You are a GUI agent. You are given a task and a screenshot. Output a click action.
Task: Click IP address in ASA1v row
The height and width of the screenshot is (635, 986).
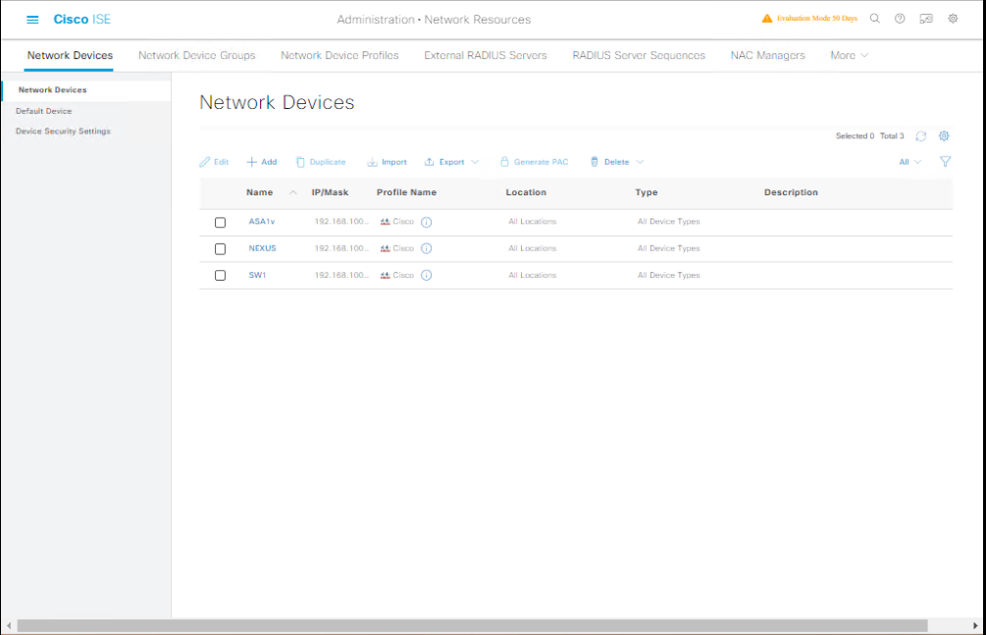pos(341,222)
